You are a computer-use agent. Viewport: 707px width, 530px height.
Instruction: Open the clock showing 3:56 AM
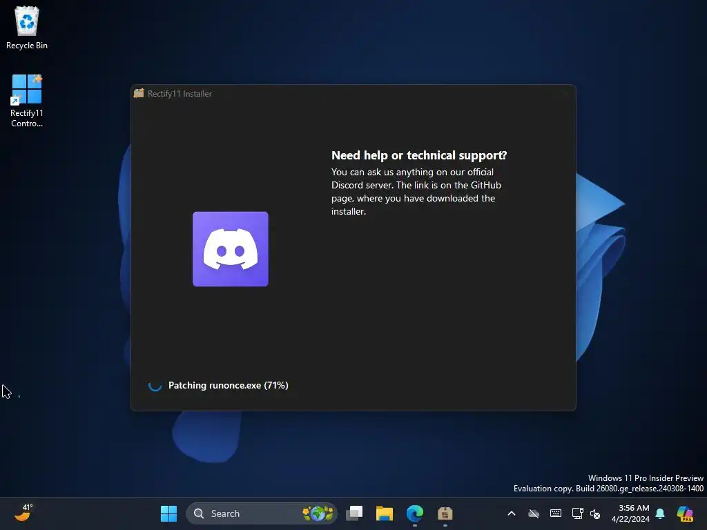(630, 513)
